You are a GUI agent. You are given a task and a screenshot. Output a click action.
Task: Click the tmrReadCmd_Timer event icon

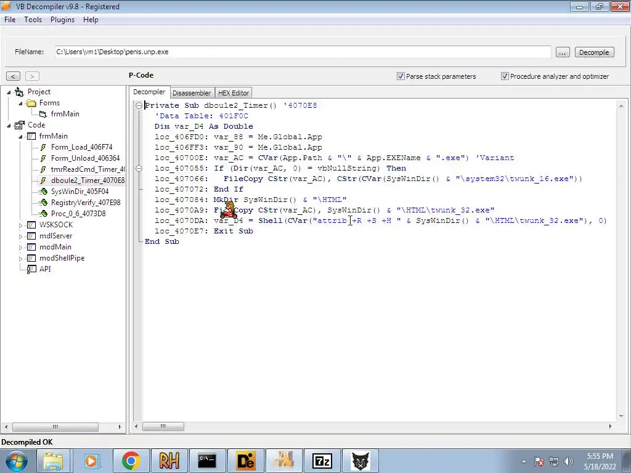(x=43, y=169)
